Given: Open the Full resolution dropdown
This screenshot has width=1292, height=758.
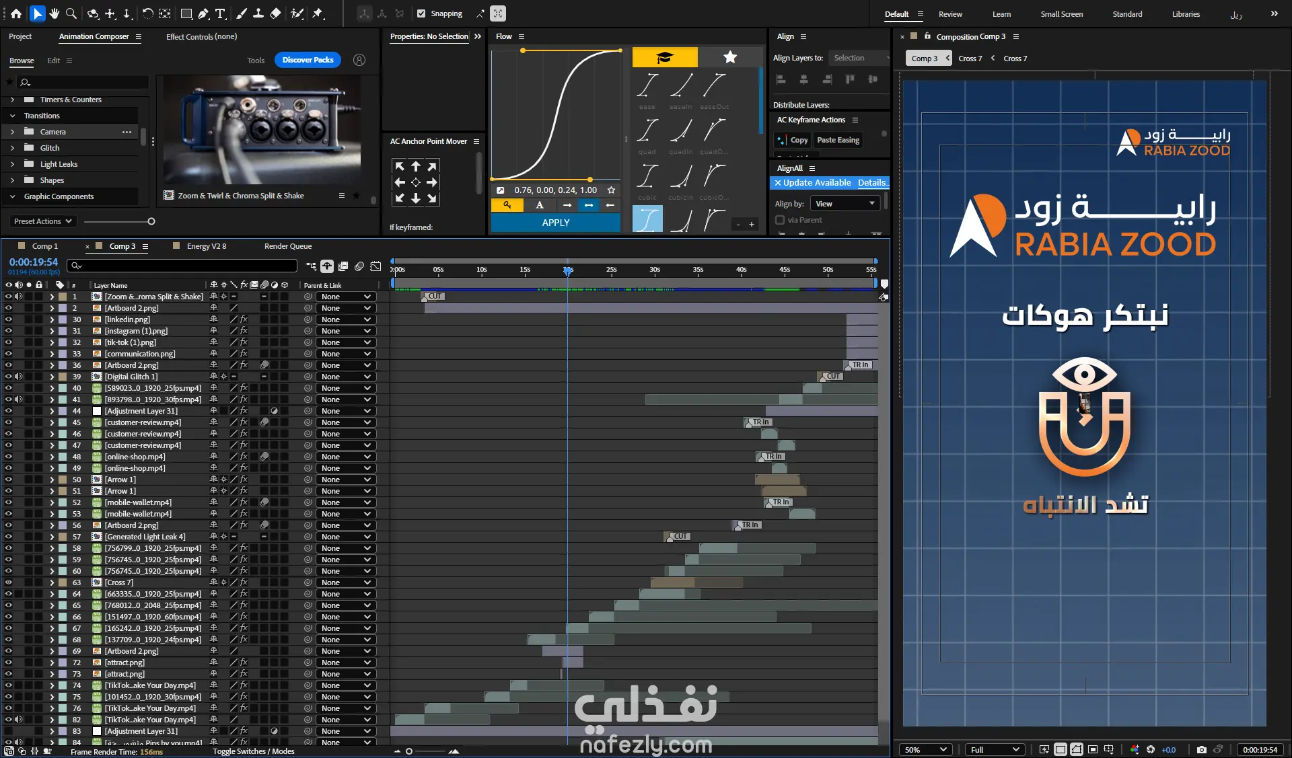Looking at the screenshot, I should click(995, 749).
